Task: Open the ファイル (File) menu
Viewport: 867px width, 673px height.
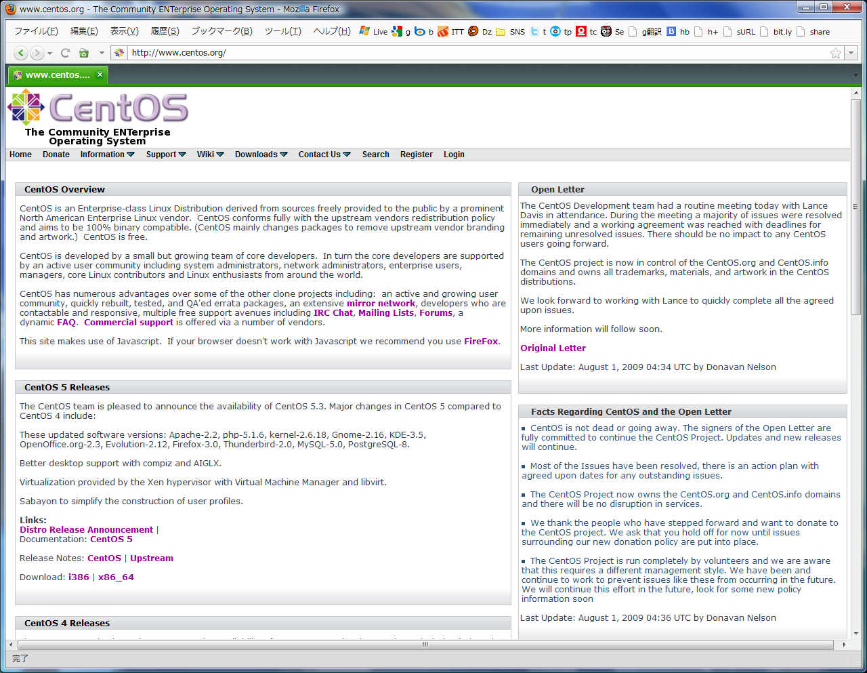Action: 36,31
